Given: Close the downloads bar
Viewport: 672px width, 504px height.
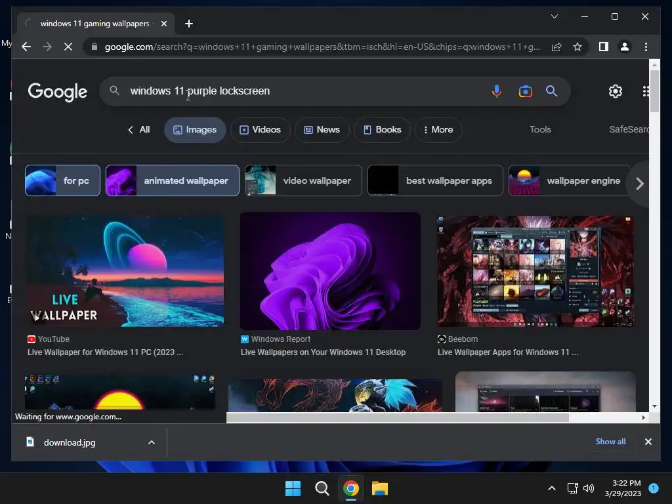Looking at the screenshot, I should 648,442.
